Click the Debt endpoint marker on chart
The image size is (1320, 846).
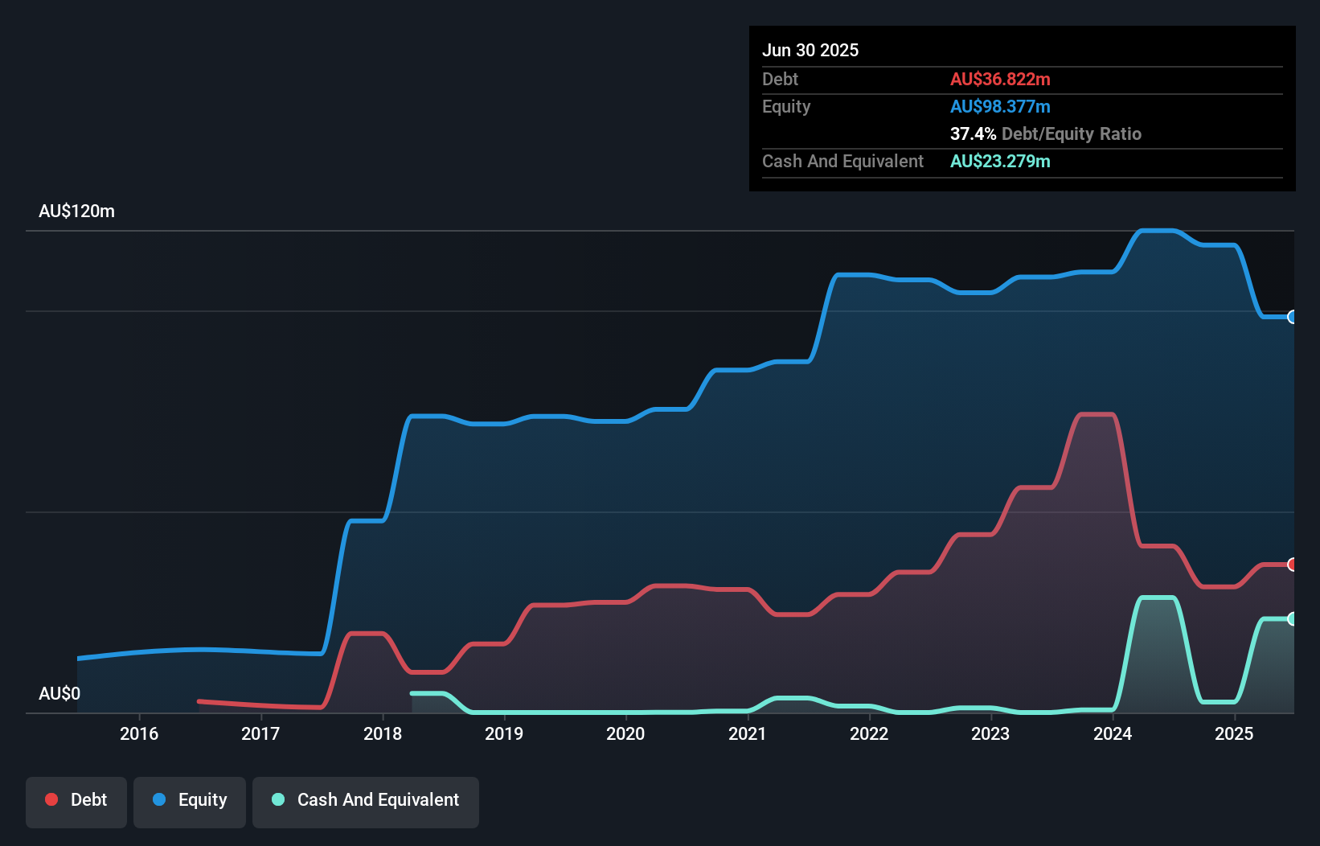point(1292,565)
